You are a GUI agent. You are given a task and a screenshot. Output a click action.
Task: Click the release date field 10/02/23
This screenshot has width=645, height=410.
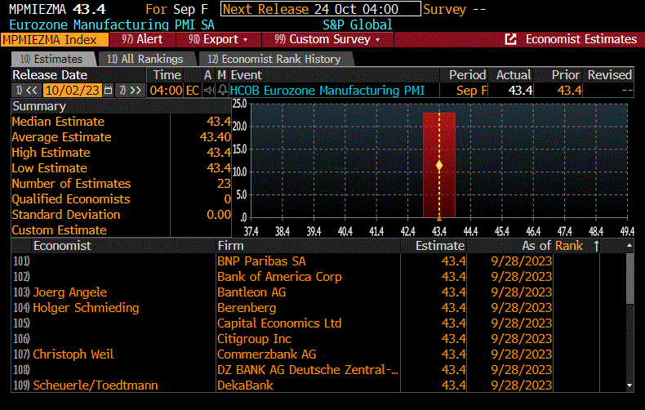(x=73, y=90)
